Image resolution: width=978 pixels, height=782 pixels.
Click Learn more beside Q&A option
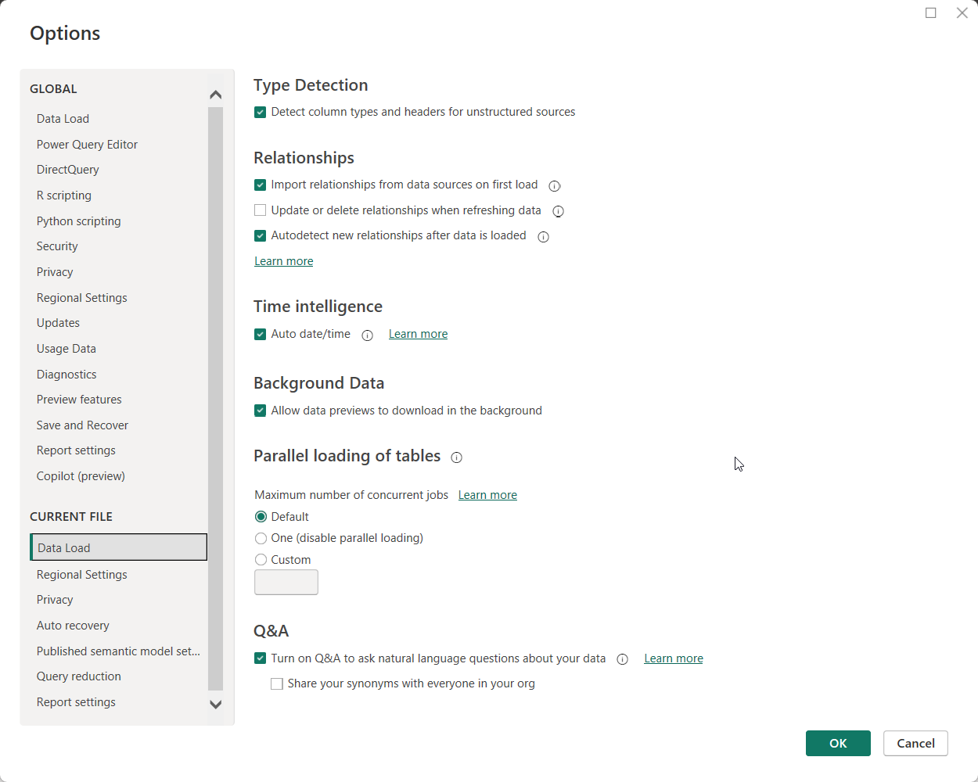pos(674,658)
